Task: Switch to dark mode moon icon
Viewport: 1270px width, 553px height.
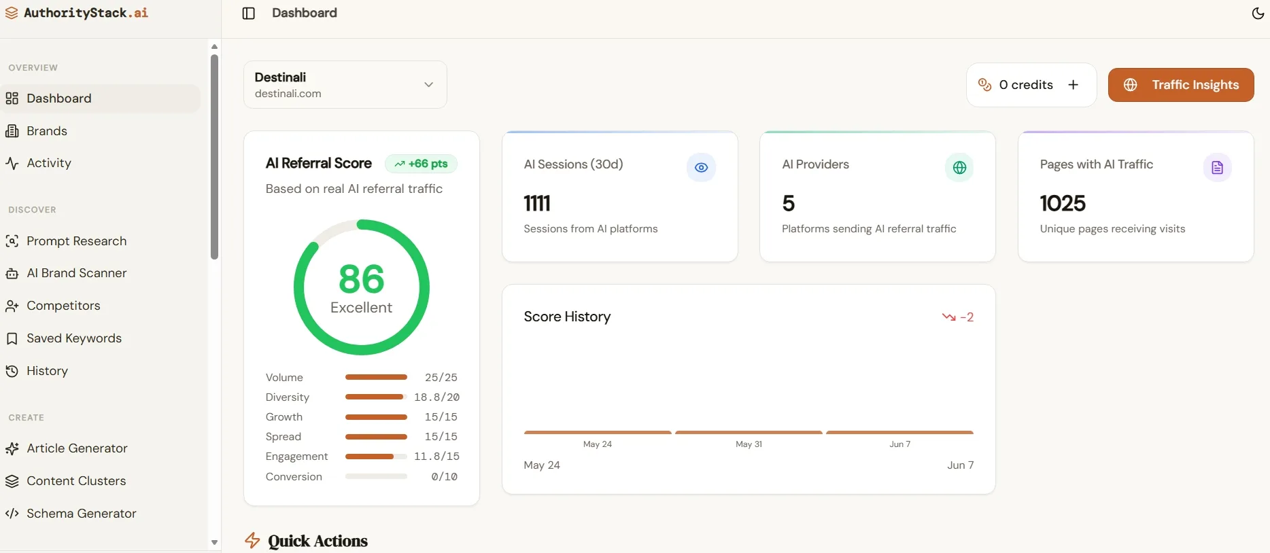Action: (x=1258, y=14)
